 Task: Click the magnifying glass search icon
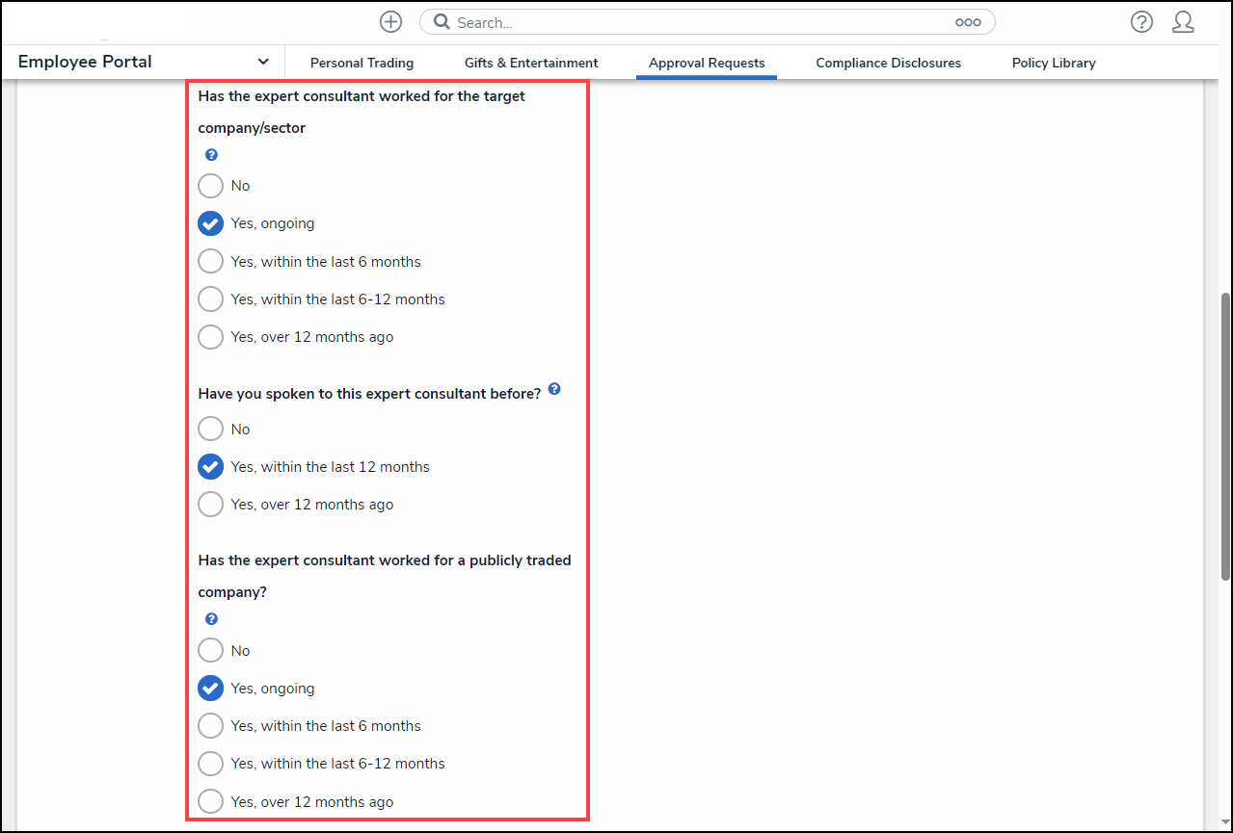[x=442, y=22]
